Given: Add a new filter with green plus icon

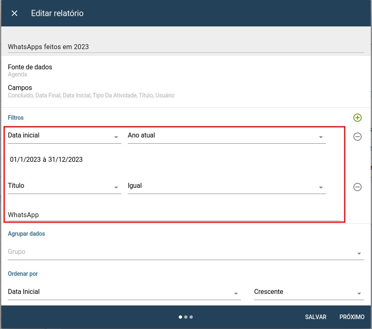Looking at the screenshot, I should point(357,118).
